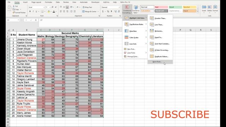This screenshot has width=226, height=127.
Task: Click the increase indent icon
Action: coord(75,11)
